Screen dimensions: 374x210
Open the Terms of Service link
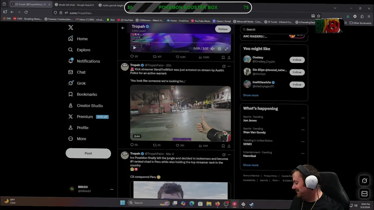(251, 176)
